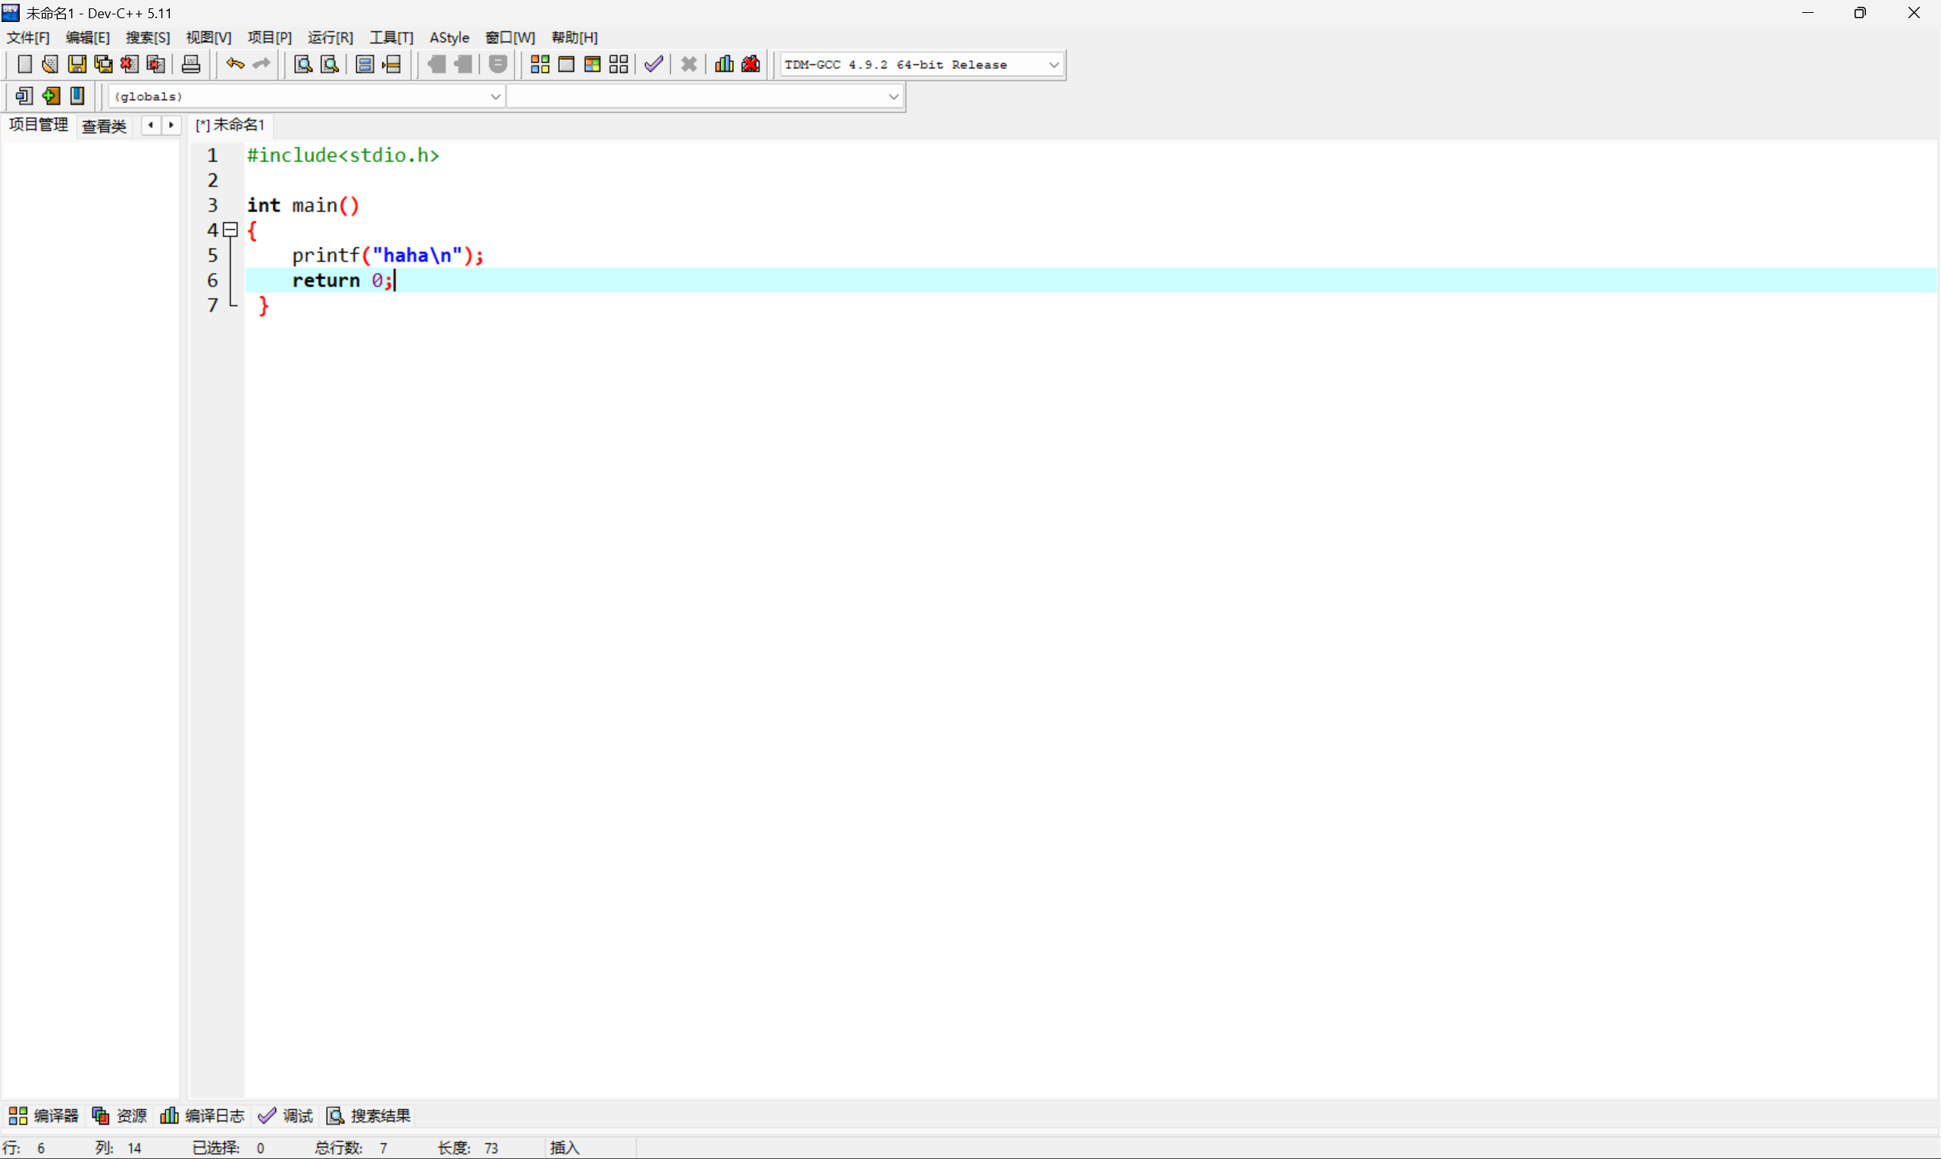The width and height of the screenshot is (1941, 1159).
Task: Open the empty function list dropdown
Action: coord(892,97)
